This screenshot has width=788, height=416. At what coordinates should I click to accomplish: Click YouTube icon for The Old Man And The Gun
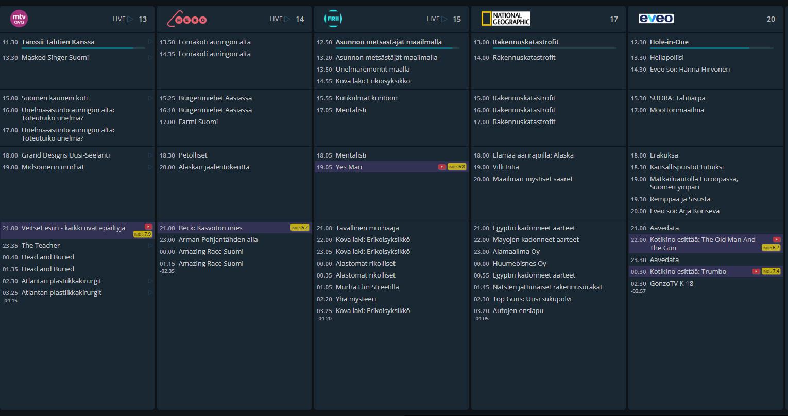[777, 239]
